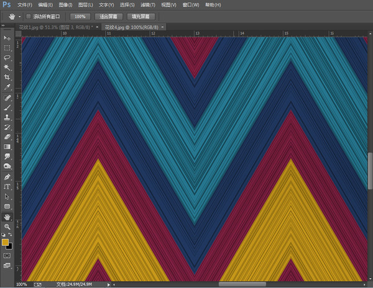Select the Eraser tool
The width and height of the screenshot is (373, 288).
pyautogui.click(x=7, y=137)
